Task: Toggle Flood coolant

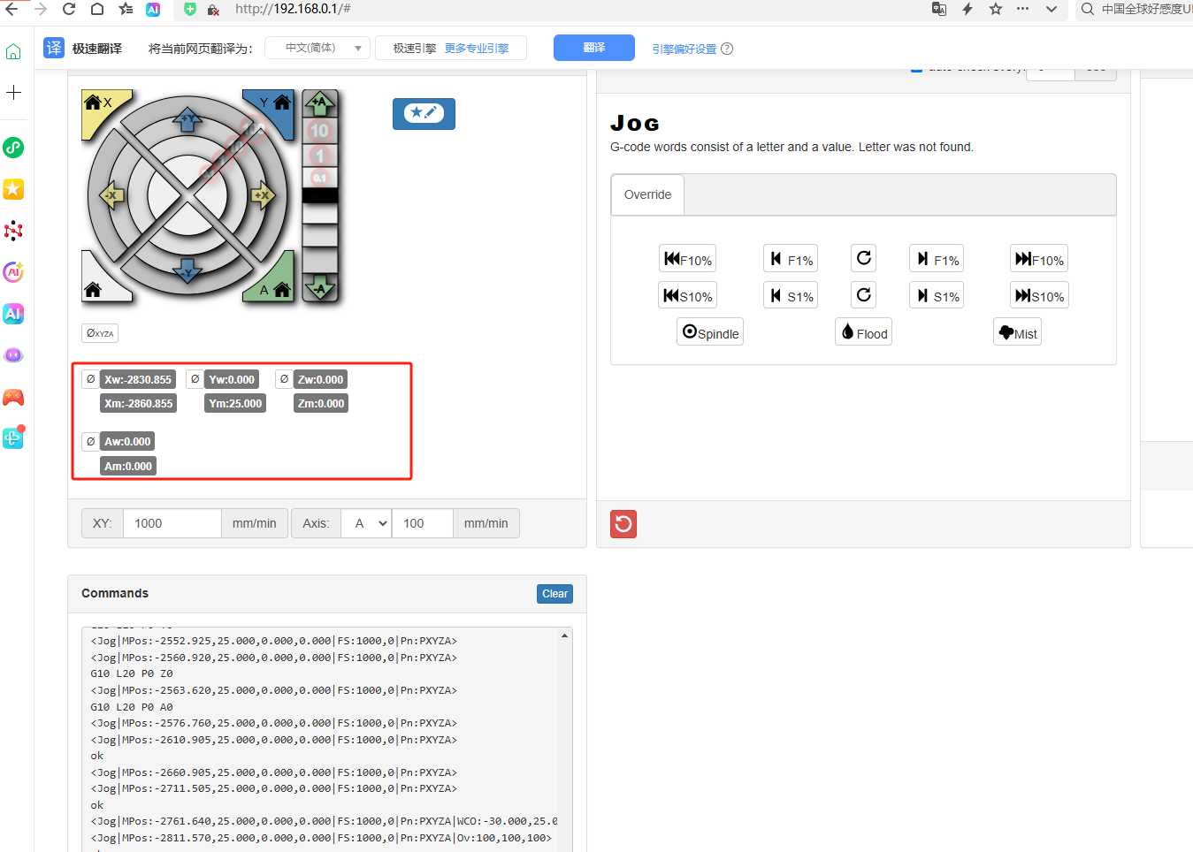Action: 862,331
